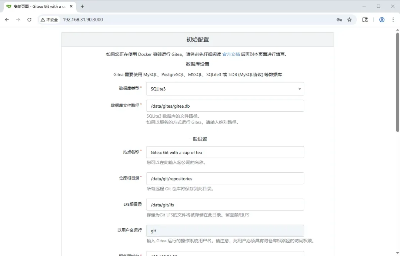Reload the Gitea install page
The image size is (400, 256).
29,20
